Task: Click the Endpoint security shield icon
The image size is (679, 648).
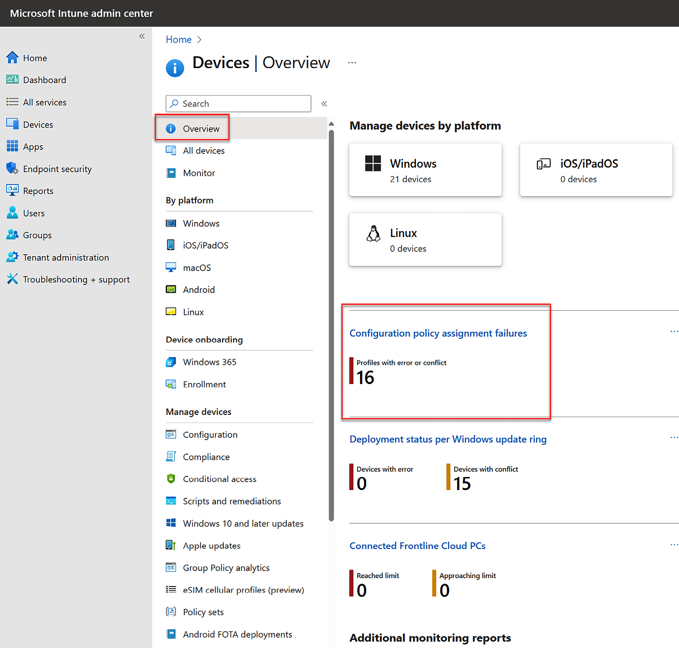Action: [x=13, y=169]
